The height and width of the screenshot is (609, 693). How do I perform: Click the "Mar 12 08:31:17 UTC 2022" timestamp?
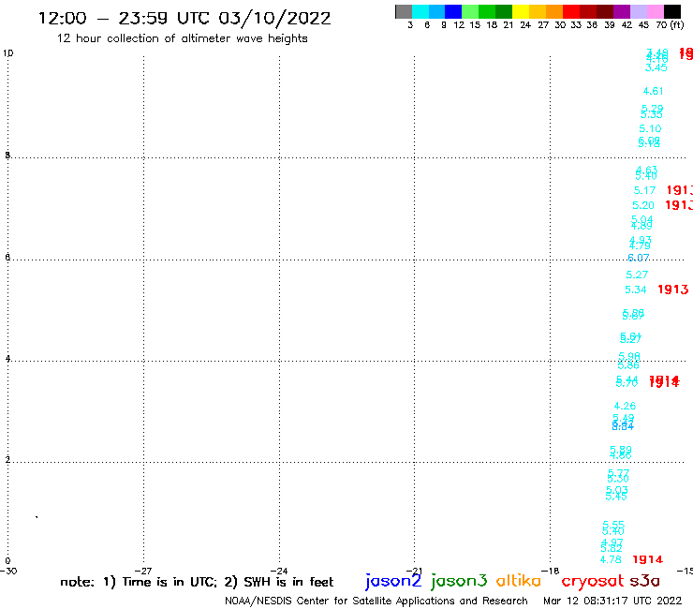click(612, 601)
